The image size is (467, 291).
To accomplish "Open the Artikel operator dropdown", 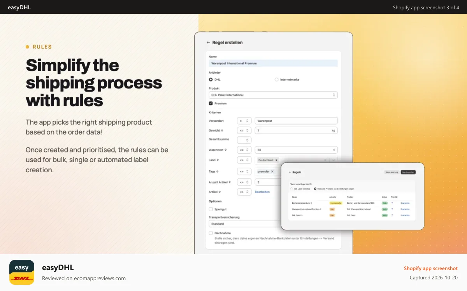I will pos(244,192).
